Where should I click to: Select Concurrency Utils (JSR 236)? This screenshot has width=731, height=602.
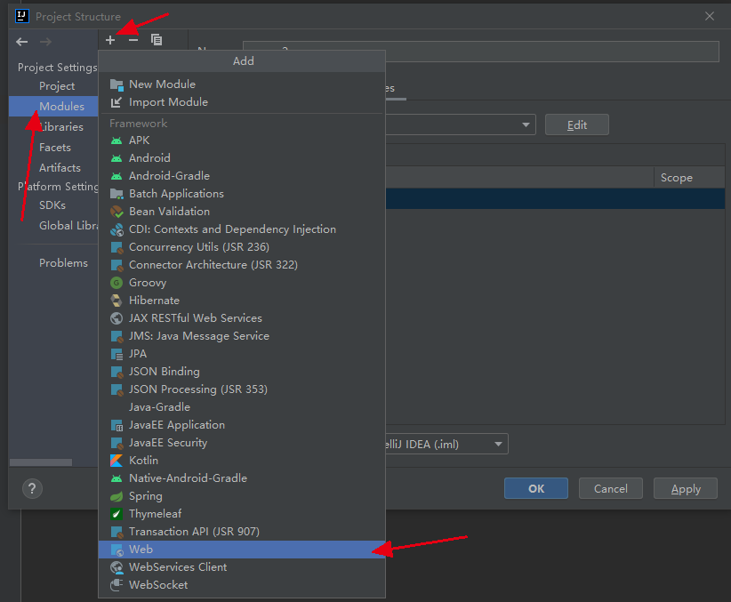point(242,247)
